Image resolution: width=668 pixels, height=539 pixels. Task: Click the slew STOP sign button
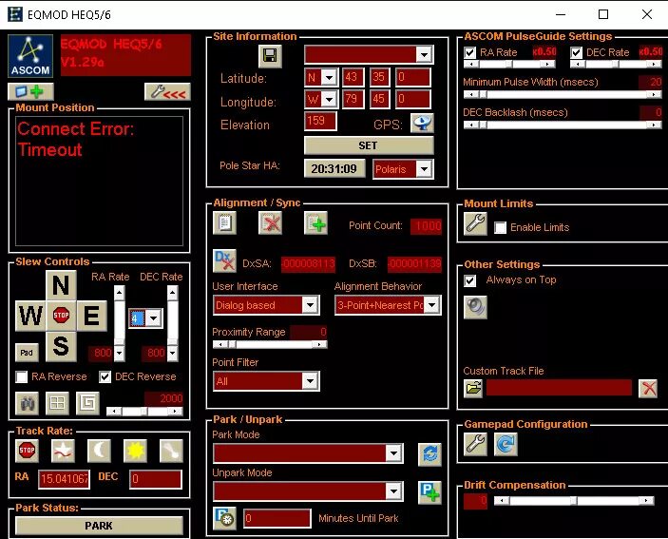click(x=61, y=316)
